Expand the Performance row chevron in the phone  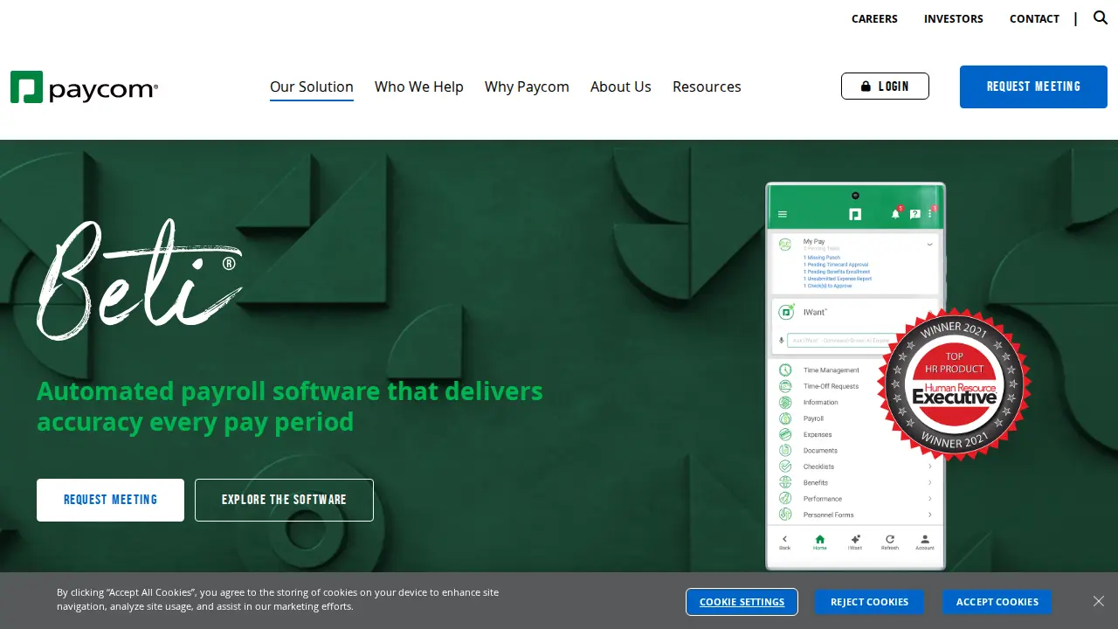(x=929, y=499)
